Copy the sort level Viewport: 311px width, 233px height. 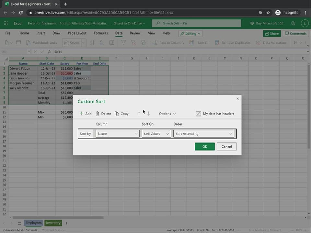click(x=121, y=114)
